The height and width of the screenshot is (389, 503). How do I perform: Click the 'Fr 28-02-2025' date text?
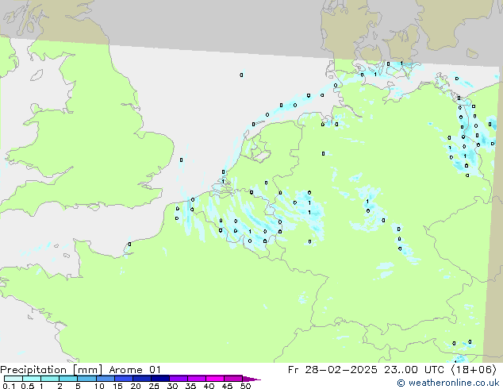coord(332,370)
